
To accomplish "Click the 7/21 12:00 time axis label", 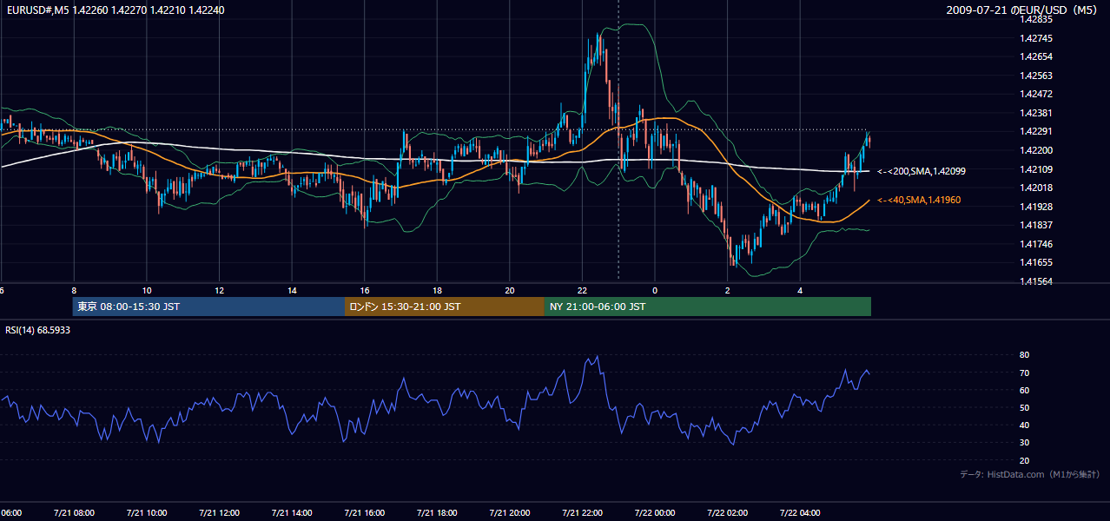I will coord(219,513).
